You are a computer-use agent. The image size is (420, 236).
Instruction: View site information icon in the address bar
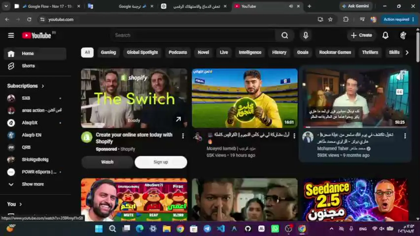point(42,19)
